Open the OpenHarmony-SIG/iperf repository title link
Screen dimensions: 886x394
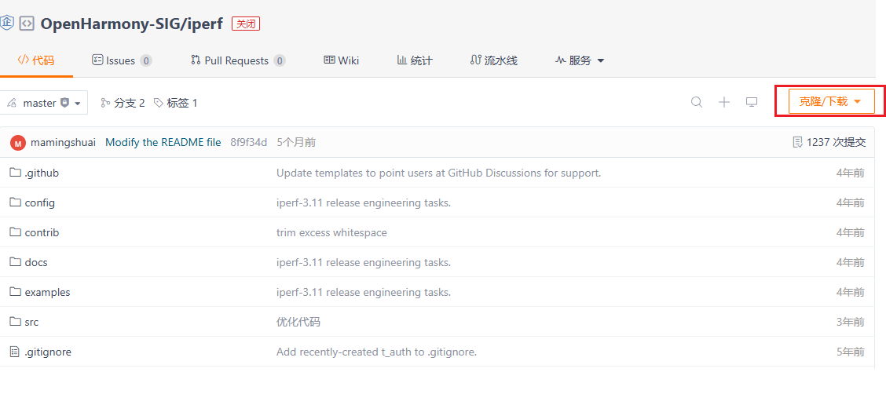tap(132, 24)
